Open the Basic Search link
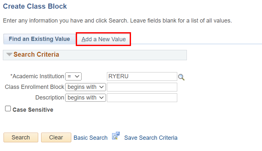 pyautogui.click(x=91, y=138)
